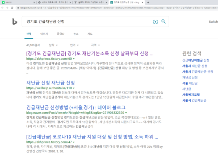This screenshot has width=218, height=157.
Task: Select the 뉴스 search tab
Action: (x=76, y=34)
